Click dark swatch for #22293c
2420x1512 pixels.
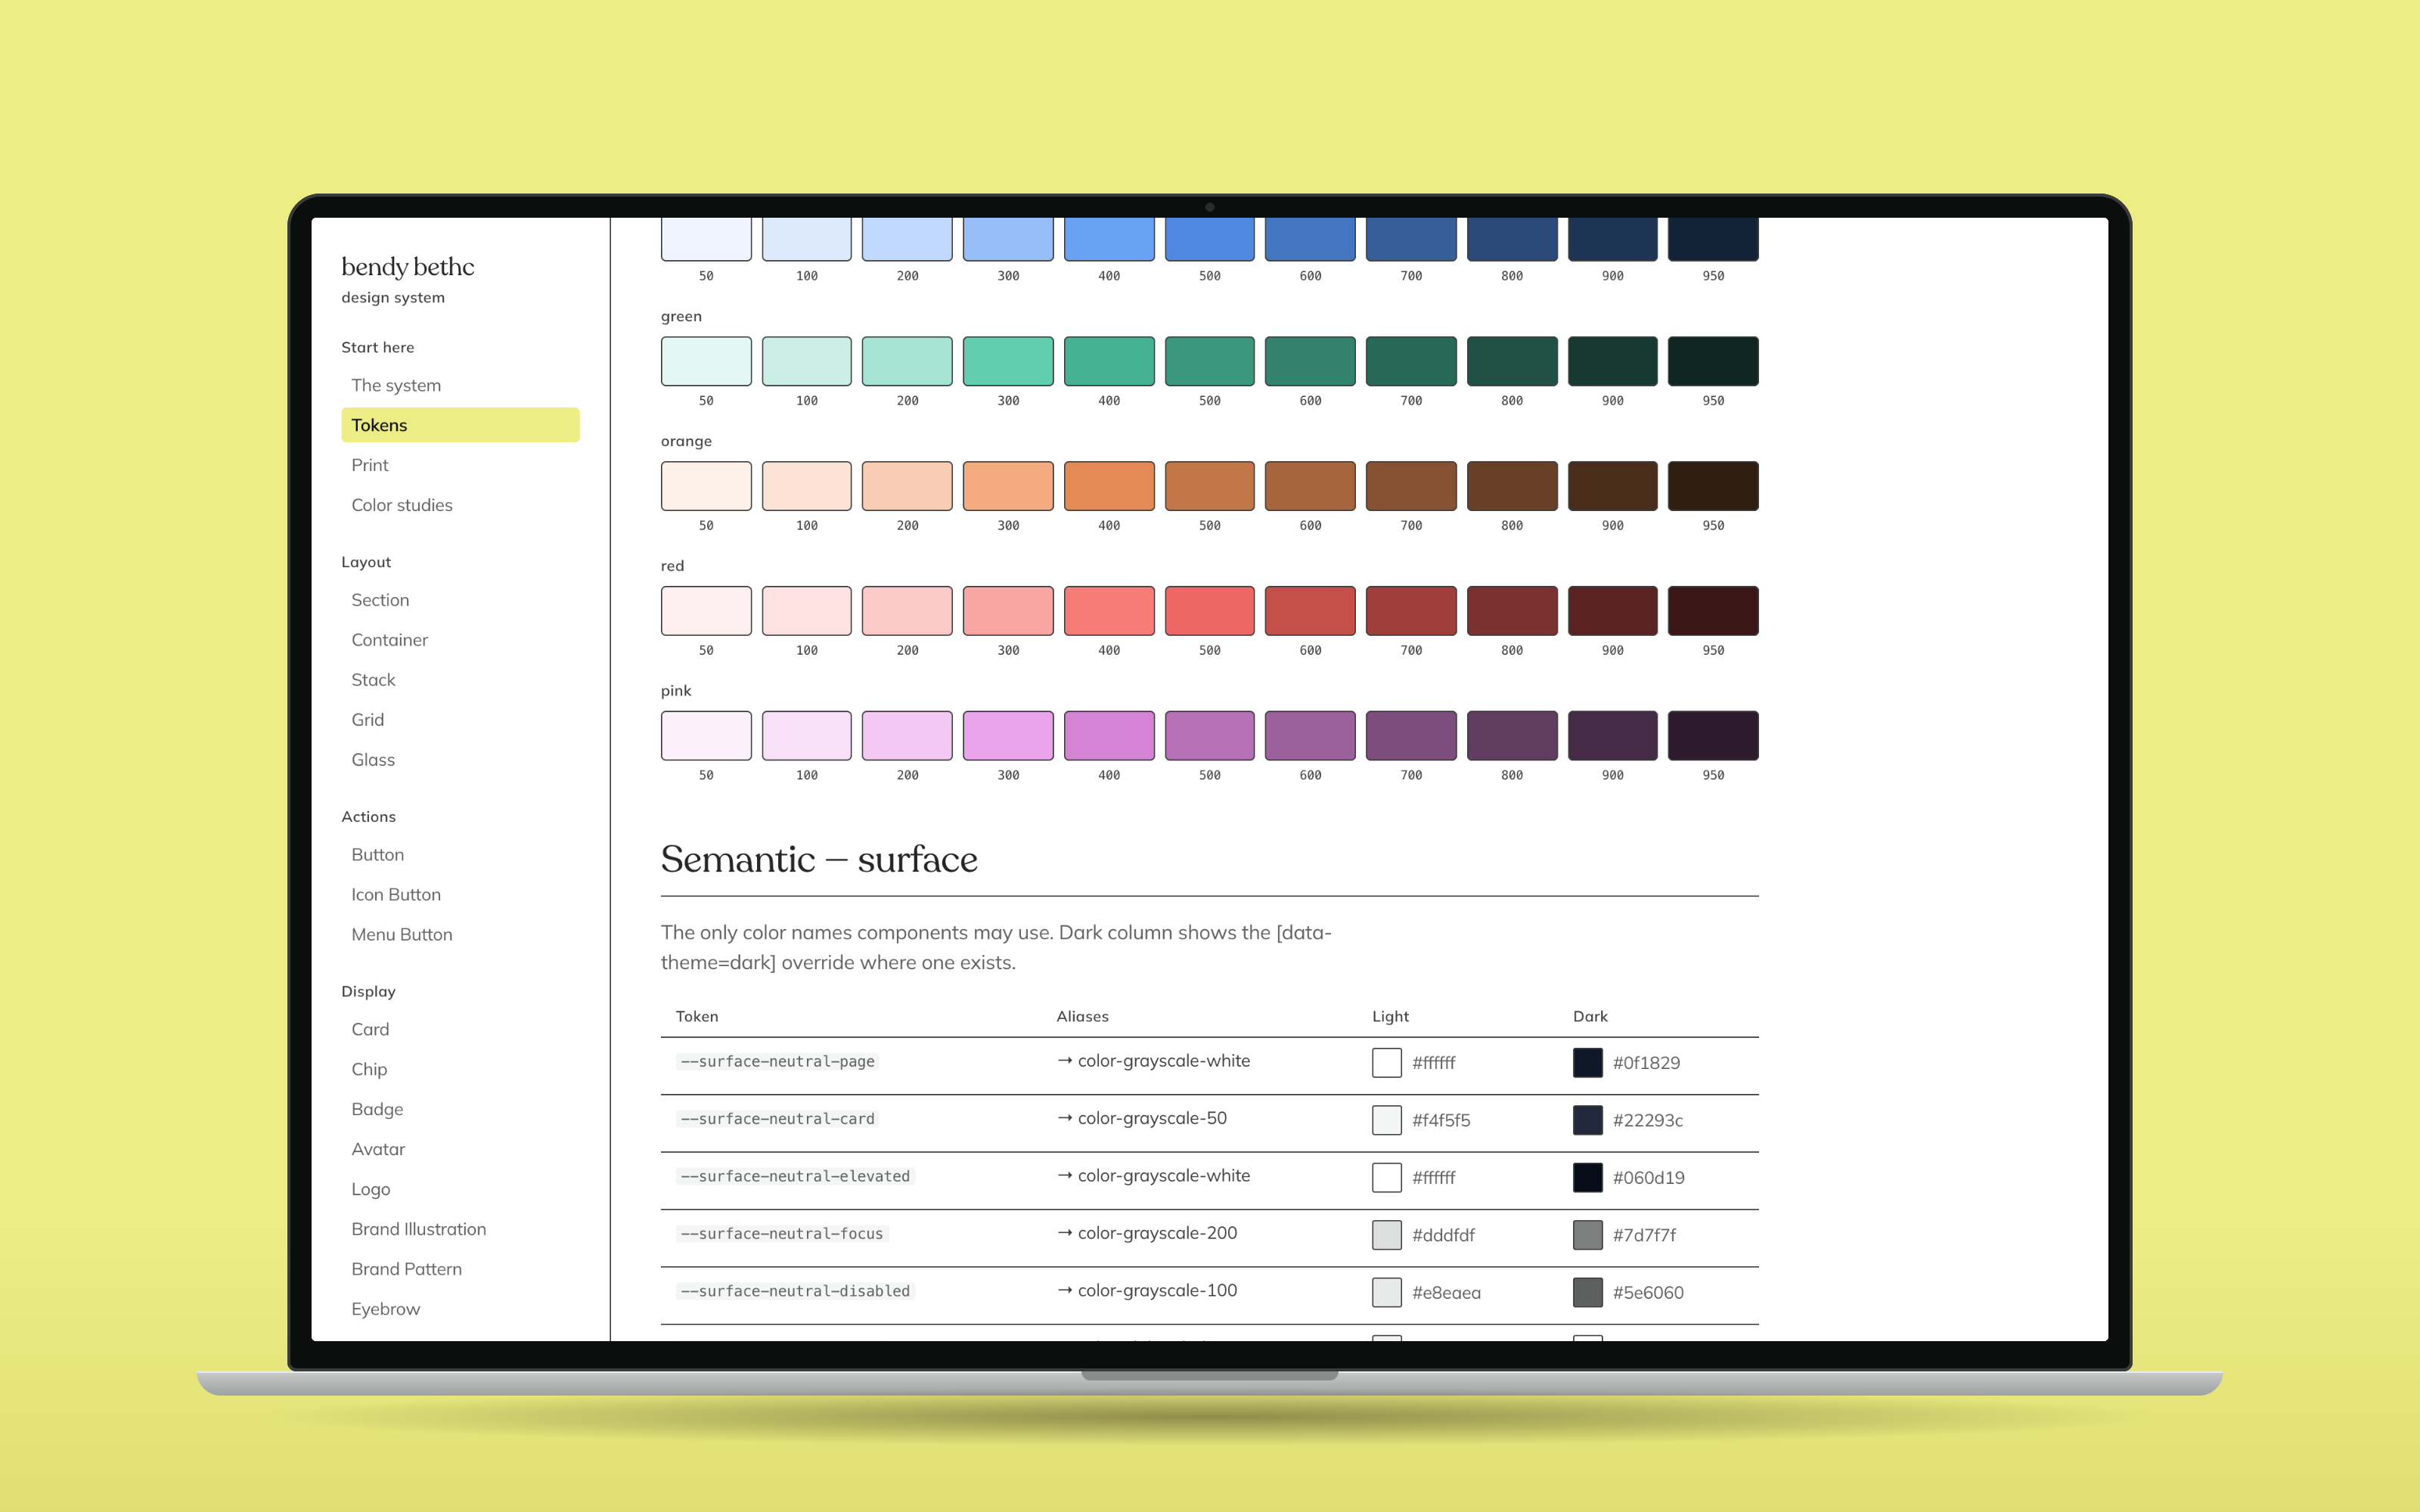point(1587,1120)
